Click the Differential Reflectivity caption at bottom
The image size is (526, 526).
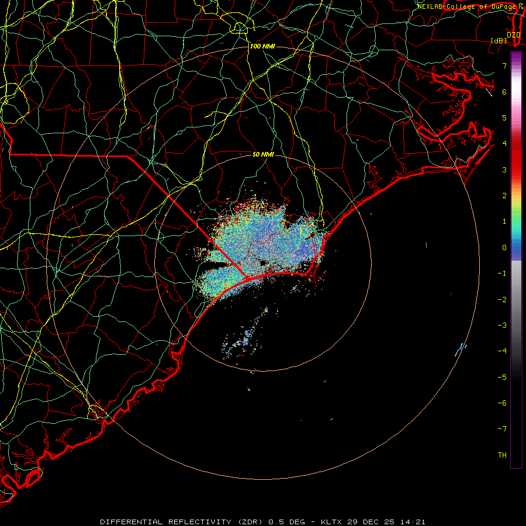(x=262, y=522)
